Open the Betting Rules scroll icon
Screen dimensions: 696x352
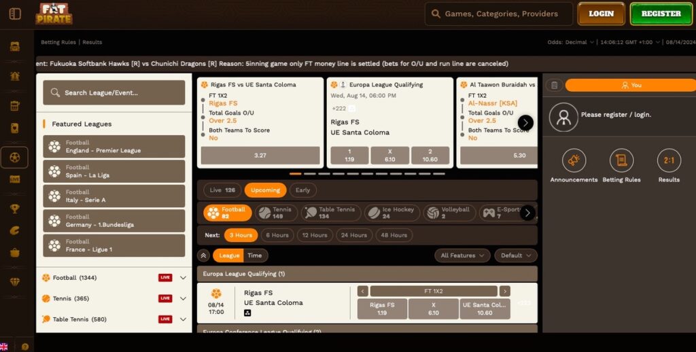coord(621,160)
